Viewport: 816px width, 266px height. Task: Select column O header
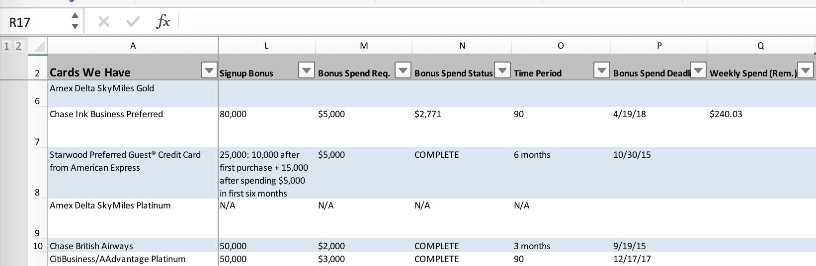tap(561, 46)
